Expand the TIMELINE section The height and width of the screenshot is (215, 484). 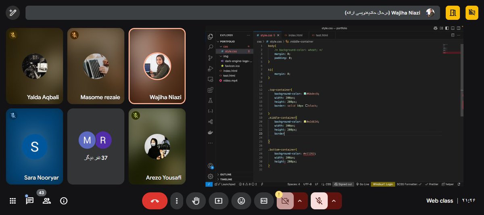[x=235, y=179]
